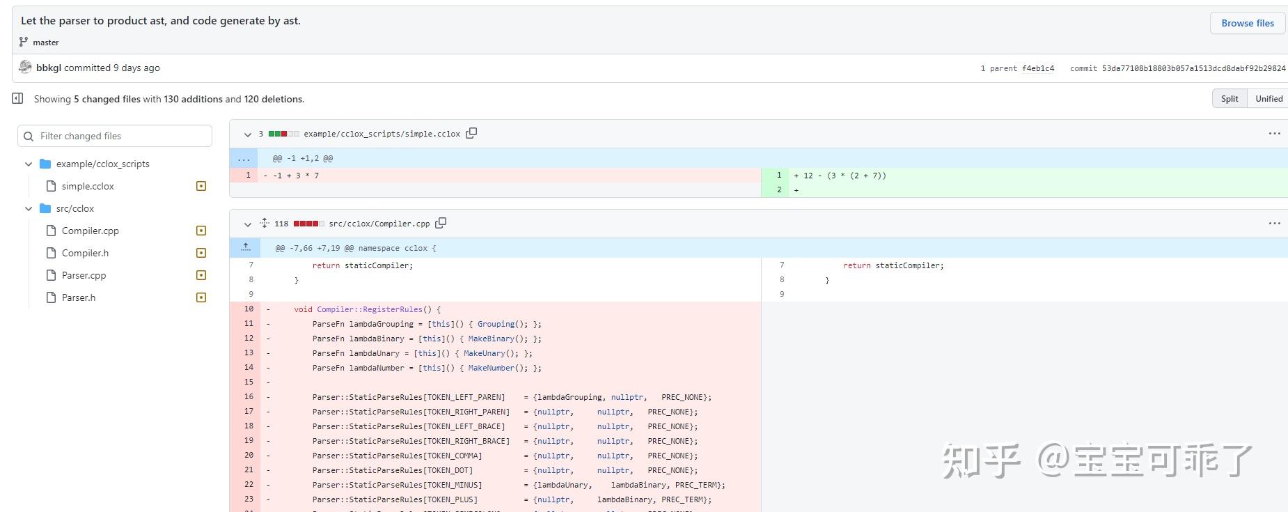
Task: Copy the simple.cclox file path
Action: tap(471, 133)
